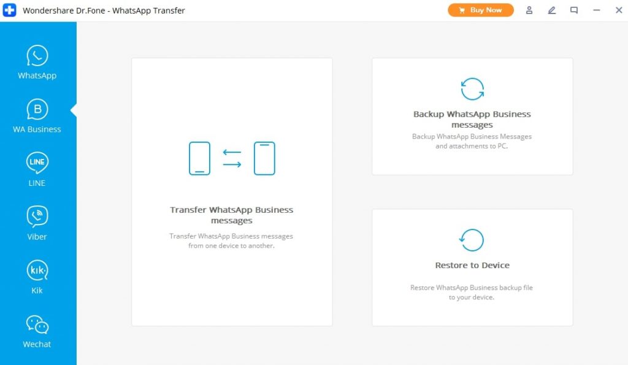This screenshot has width=628, height=365.
Task: Click the 'Viber' sidebar label
Action: [37, 237]
